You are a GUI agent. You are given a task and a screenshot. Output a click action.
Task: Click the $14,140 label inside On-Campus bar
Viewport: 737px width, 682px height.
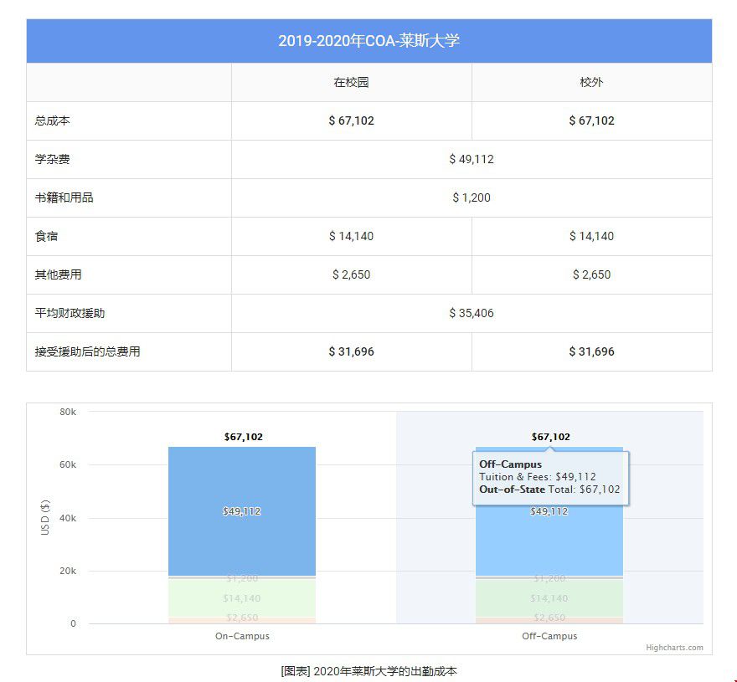(x=241, y=598)
